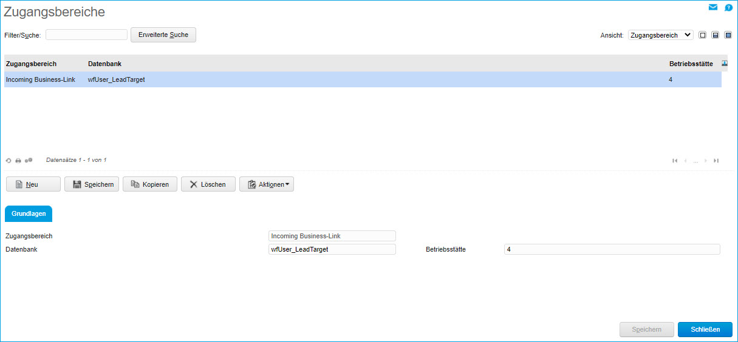Close the window with Schließen
The height and width of the screenshot is (342, 738).
click(705, 329)
